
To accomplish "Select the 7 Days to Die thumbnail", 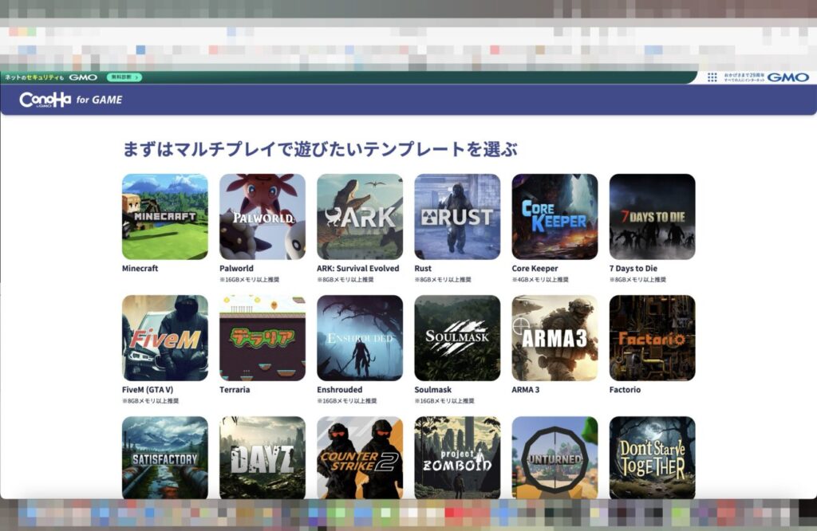I will click(x=652, y=217).
